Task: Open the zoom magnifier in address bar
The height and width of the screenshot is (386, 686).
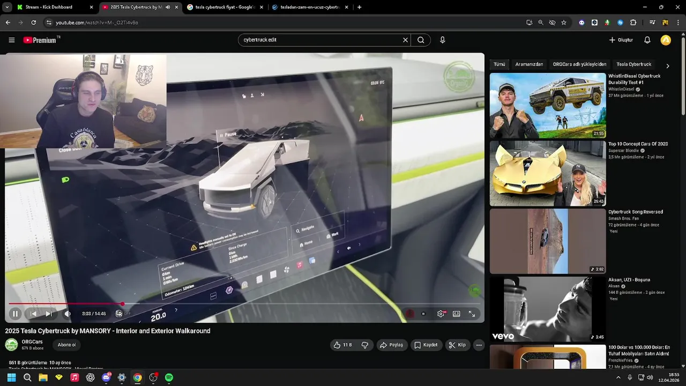Action: [x=541, y=23]
